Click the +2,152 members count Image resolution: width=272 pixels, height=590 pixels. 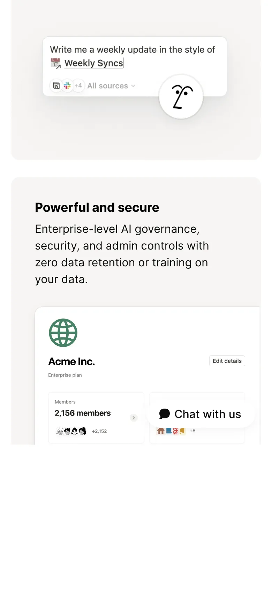coord(99,431)
